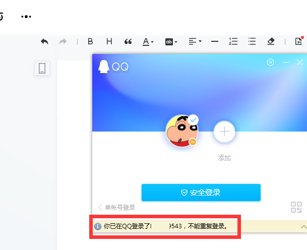307x250 pixels.
Task: Switch to QR code login
Action: click(296, 207)
